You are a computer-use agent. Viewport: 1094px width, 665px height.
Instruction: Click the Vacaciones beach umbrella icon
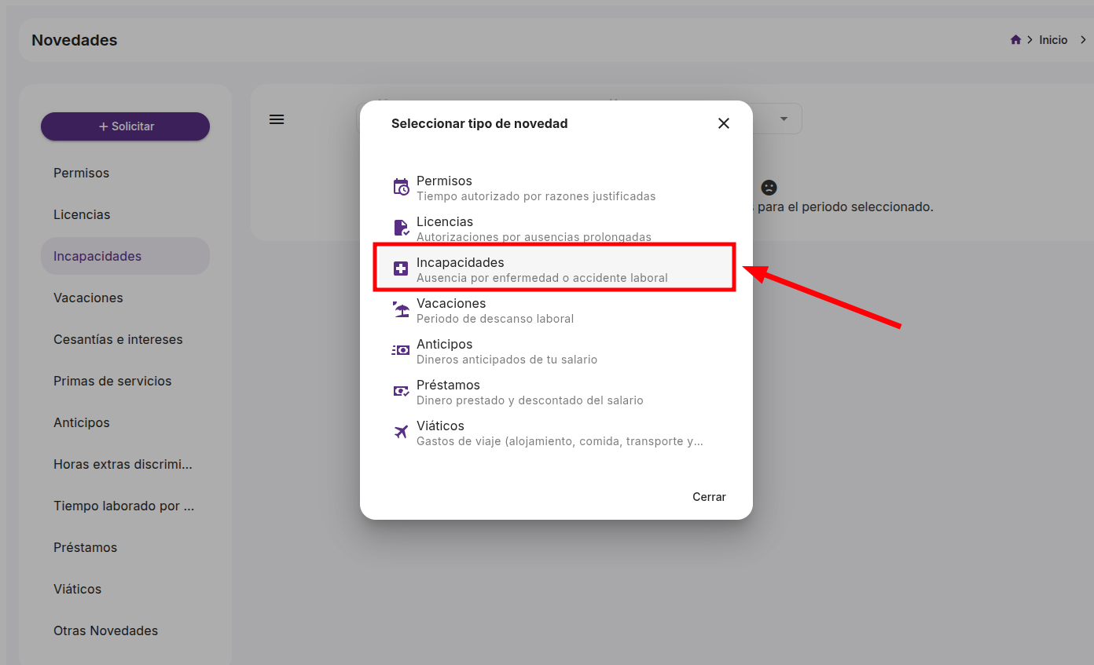(401, 309)
